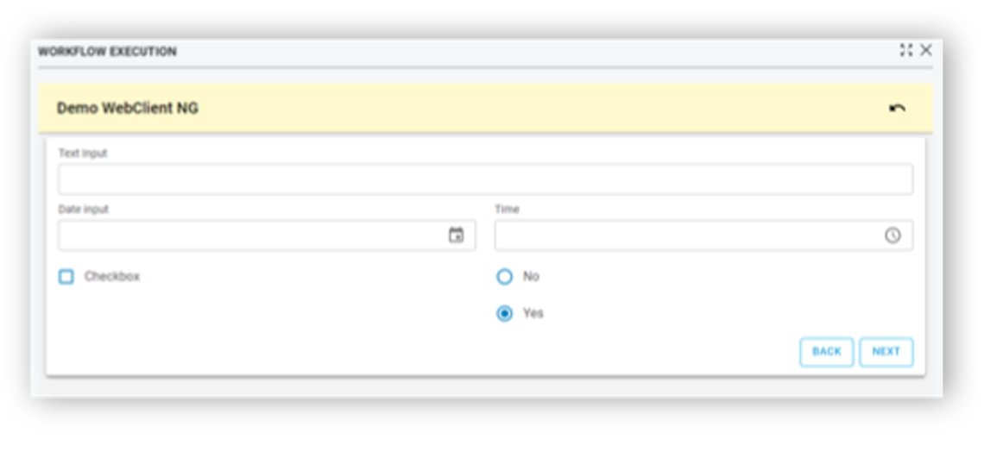Open the calendar date picker icon
984x452 pixels.
(x=457, y=235)
